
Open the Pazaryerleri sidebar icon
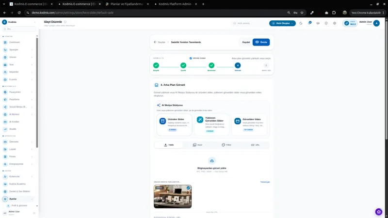(5, 92)
